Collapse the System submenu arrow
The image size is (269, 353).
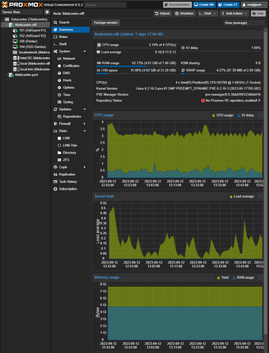click(85, 51)
